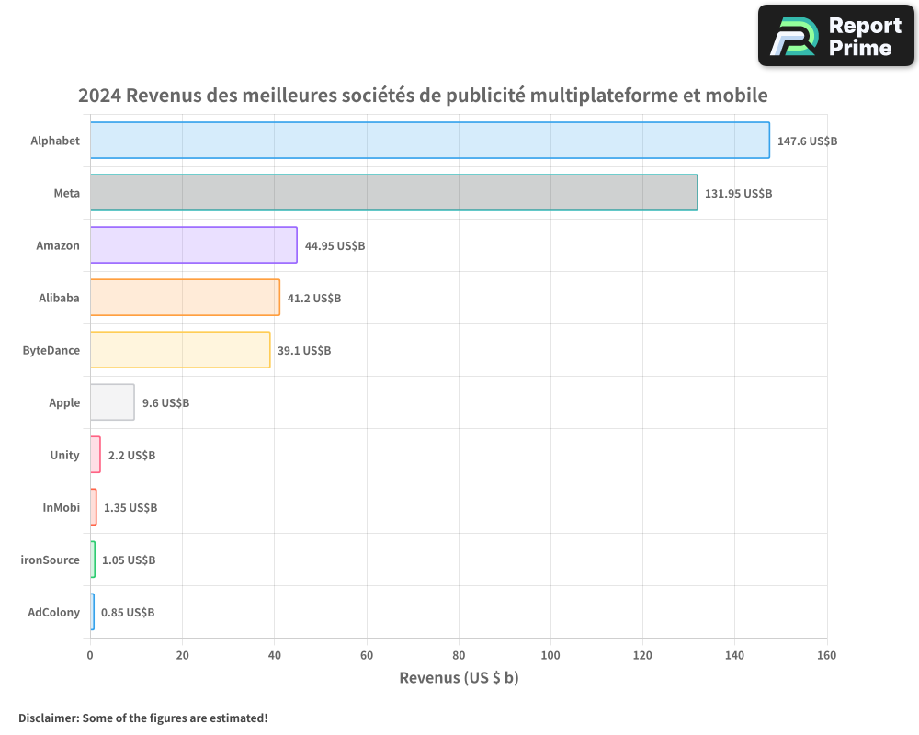This screenshot has height=735, width=919.
Task: Click the Apple gray bar
Action: pyautogui.click(x=110, y=402)
